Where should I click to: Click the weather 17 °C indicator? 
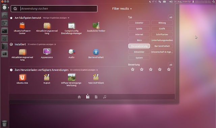(153, 2)
